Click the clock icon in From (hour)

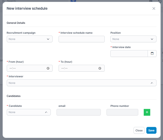click(48, 68)
